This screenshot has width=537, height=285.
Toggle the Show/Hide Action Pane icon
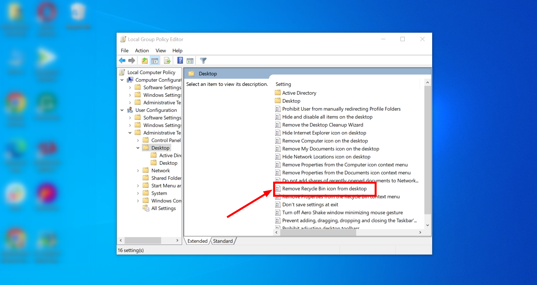tap(190, 60)
